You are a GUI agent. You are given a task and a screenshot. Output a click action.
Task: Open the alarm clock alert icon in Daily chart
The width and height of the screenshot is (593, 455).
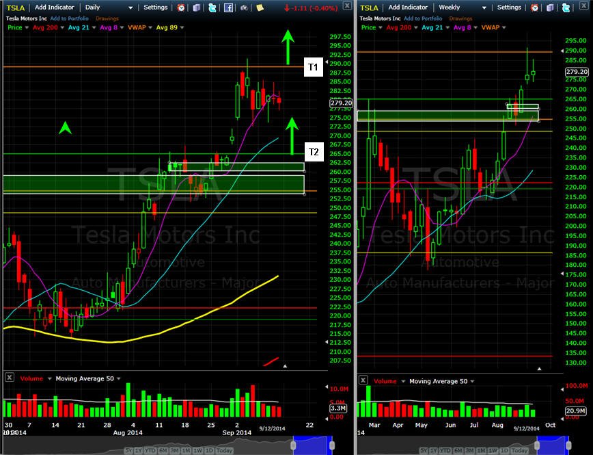tap(181, 8)
